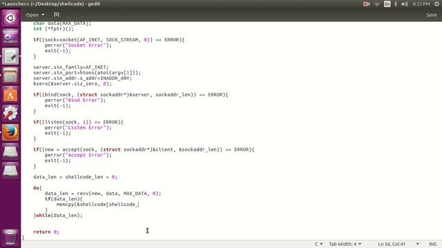The image size is (442, 248).
Task: Open System Settings wrench-gear icon
Action: pos(10,113)
